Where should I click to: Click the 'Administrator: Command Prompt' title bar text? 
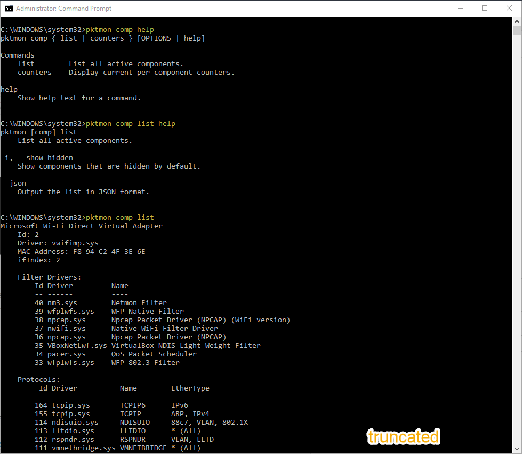[64, 9]
